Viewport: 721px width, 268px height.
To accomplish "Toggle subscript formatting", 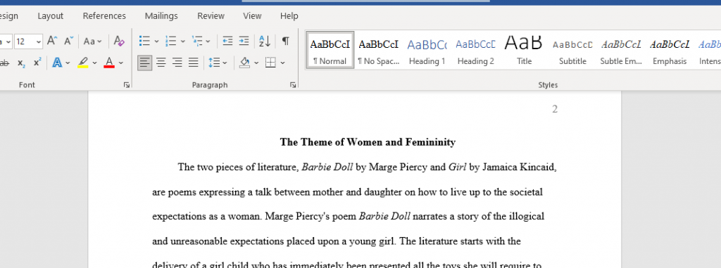I will 22,63.
